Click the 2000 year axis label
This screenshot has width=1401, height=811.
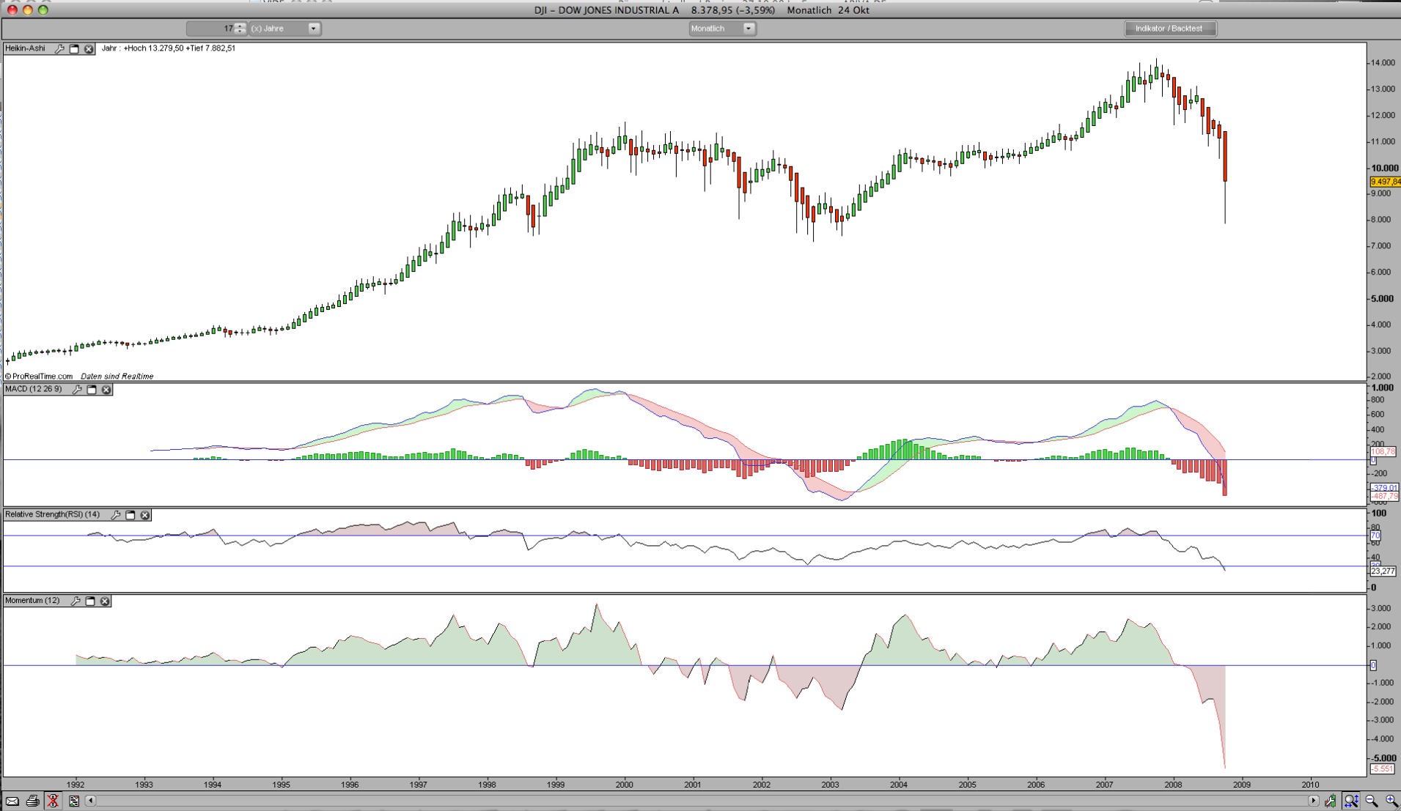(624, 785)
